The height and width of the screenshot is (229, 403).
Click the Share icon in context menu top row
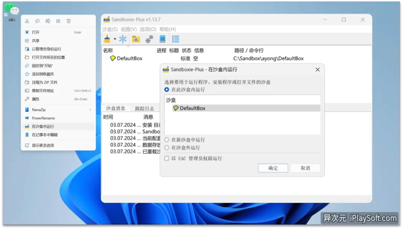pos(58,21)
